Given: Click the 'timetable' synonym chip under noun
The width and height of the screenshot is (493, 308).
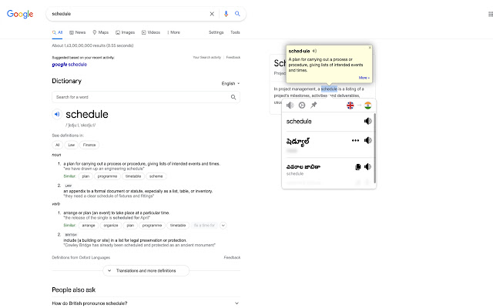Looking at the screenshot, I should coord(133,176).
